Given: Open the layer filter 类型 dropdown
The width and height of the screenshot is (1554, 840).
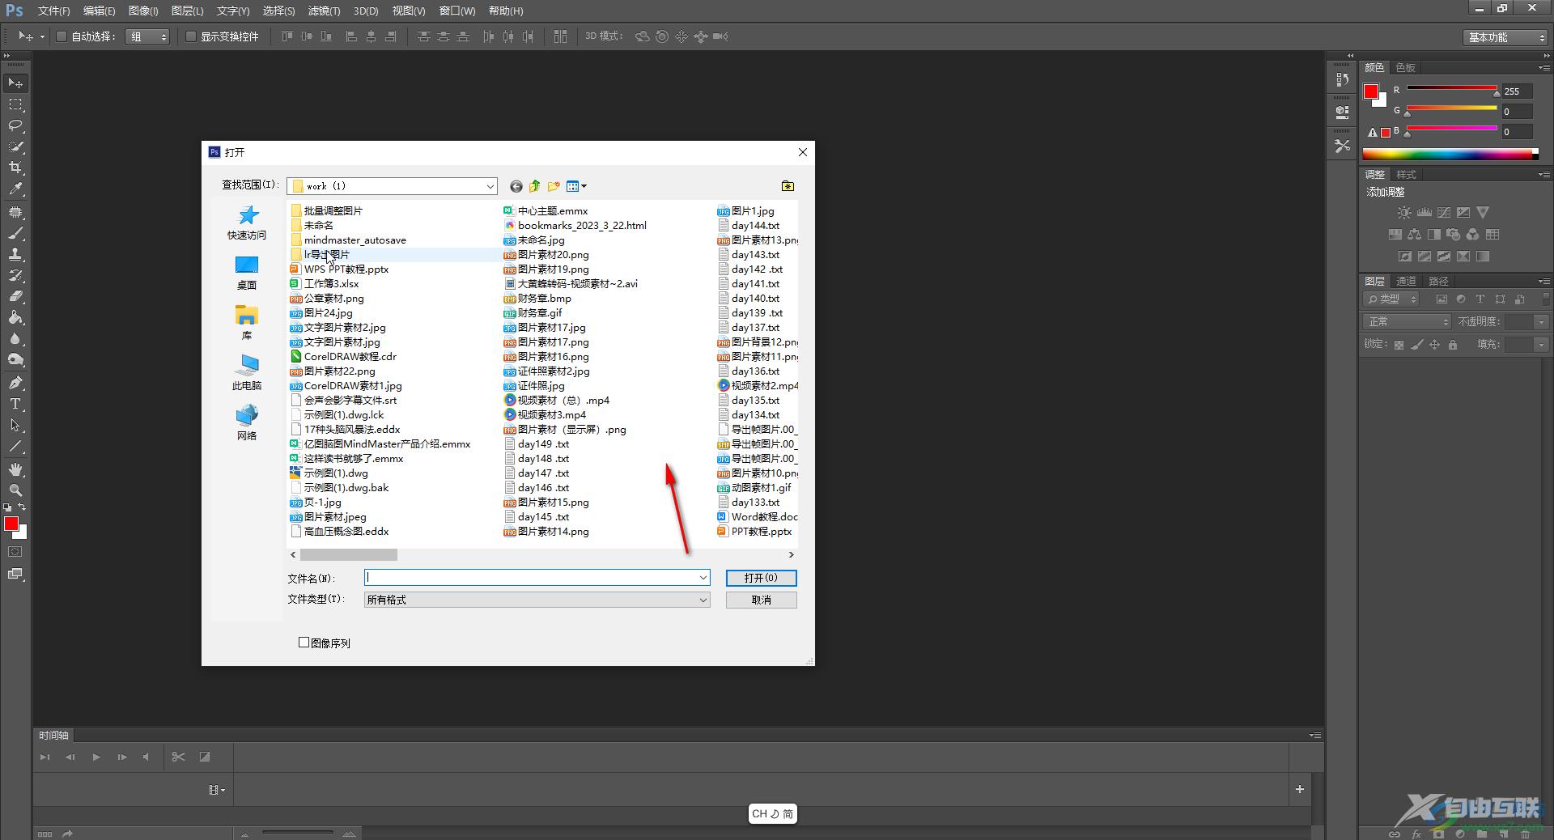Looking at the screenshot, I should (x=1392, y=299).
